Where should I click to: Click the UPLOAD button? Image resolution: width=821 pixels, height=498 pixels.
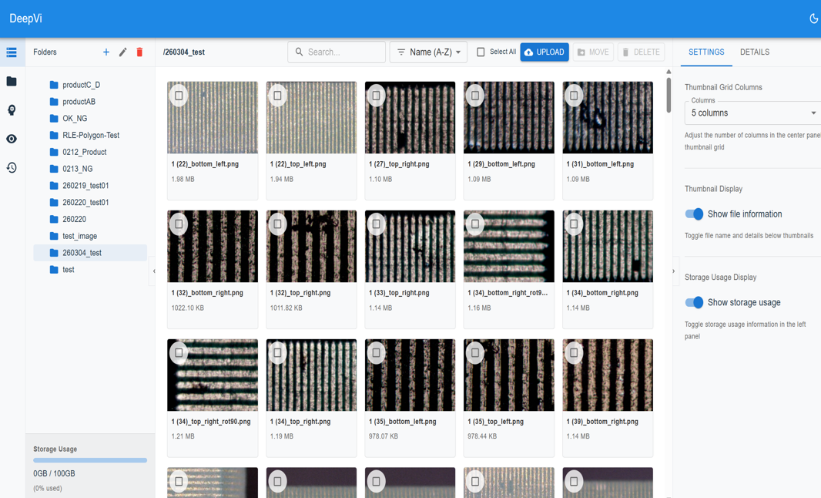pyautogui.click(x=544, y=52)
